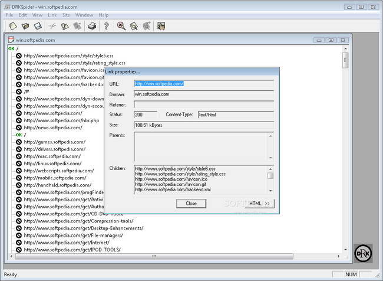The image size is (383, 281).
Task: Select the get/Internet/ link row
Action: pos(67,243)
